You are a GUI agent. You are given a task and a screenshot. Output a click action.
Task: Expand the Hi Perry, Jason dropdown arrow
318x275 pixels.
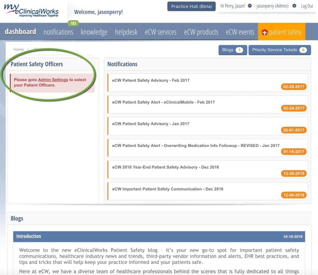[x=250, y=6]
